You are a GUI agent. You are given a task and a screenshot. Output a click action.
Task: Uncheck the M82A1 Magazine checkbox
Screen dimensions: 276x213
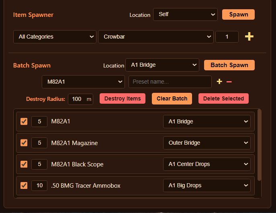click(x=24, y=143)
